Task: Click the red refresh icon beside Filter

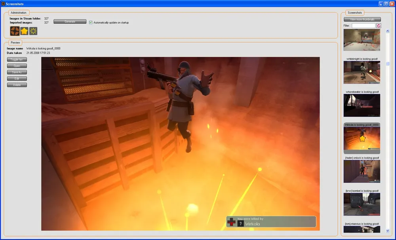Action: pos(379,26)
